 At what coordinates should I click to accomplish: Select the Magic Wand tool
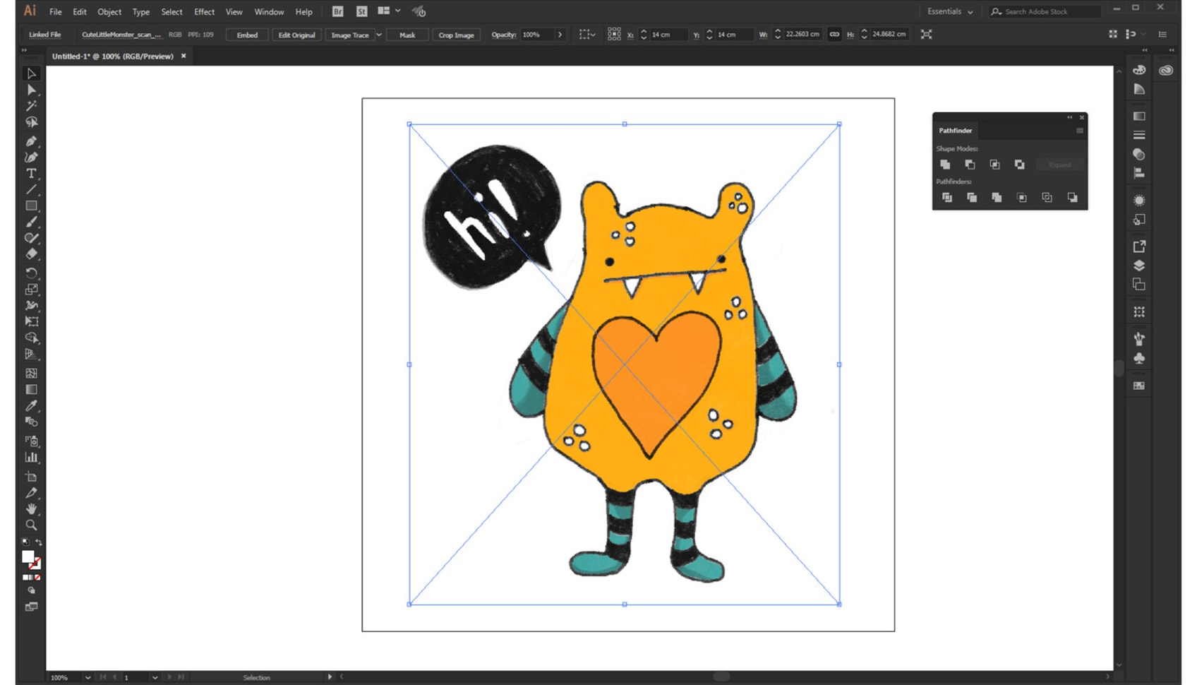pos(31,106)
